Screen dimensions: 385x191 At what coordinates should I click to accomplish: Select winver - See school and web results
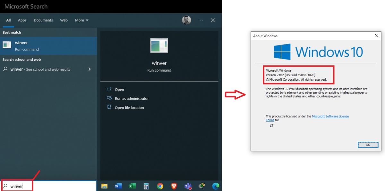48,69
